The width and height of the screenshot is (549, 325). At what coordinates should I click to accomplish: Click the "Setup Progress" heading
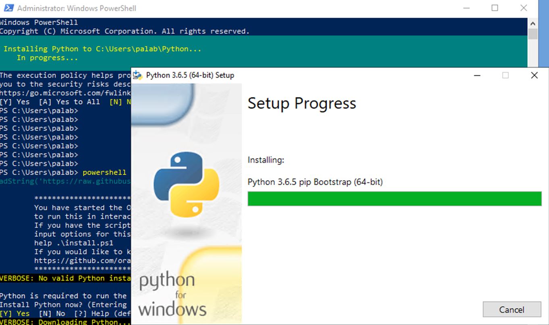302,103
